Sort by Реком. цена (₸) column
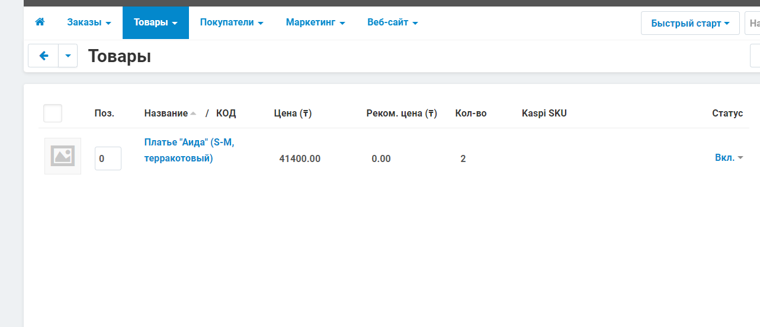 pos(402,113)
